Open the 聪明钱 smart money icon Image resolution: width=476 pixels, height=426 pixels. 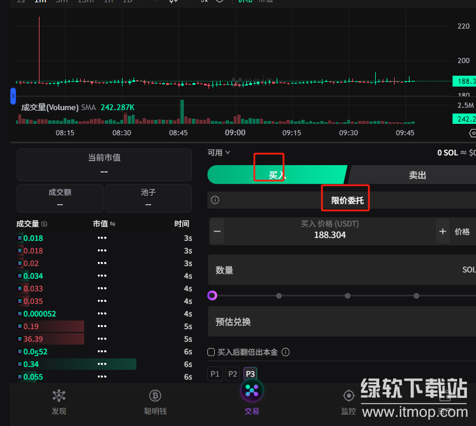point(155,396)
